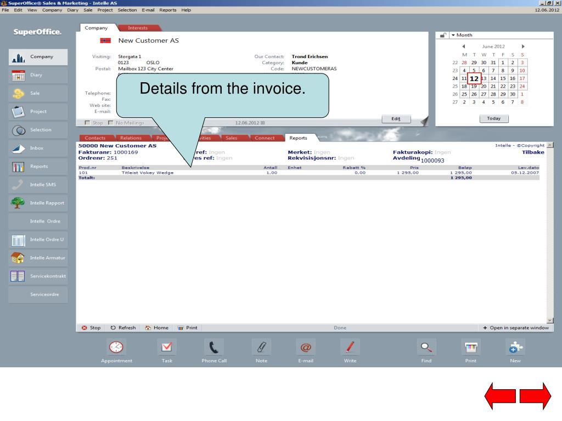Image resolution: width=562 pixels, height=421 pixels.
Task: Click the page-curl corner on company card
Action: click(x=425, y=122)
